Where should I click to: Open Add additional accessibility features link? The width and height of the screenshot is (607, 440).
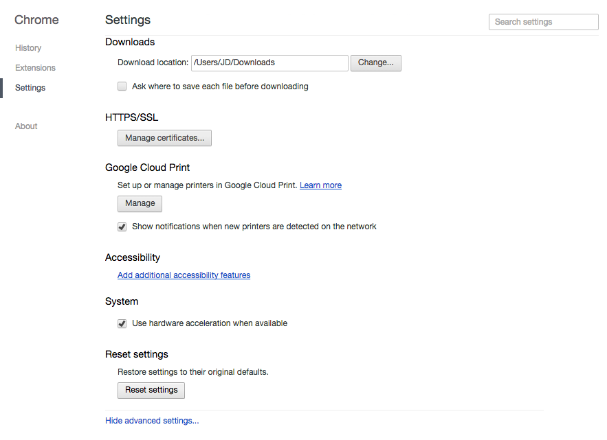pos(184,275)
